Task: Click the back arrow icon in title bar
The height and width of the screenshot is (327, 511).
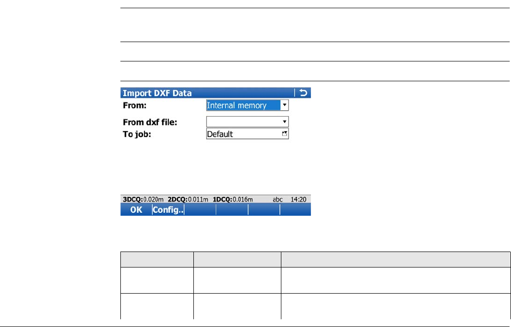Action: click(304, 93)
